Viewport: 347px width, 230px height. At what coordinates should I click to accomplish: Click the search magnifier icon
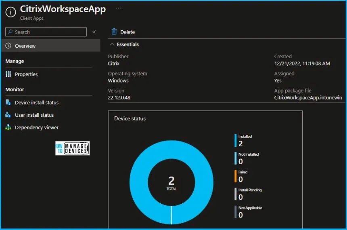tap(10, 32)
